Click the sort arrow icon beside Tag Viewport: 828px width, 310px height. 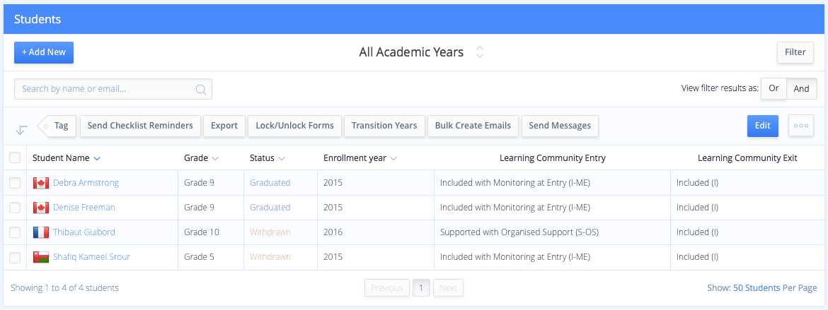[21, 130]
